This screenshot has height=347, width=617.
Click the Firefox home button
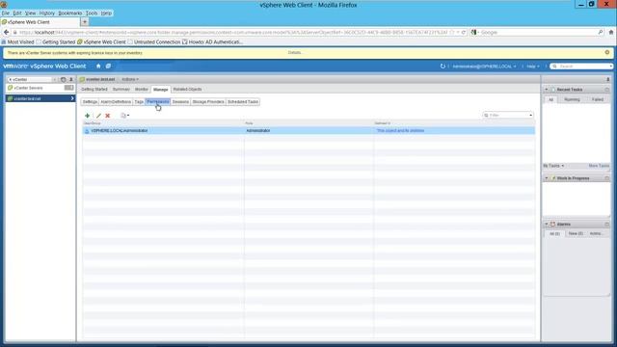pos(610,32)
